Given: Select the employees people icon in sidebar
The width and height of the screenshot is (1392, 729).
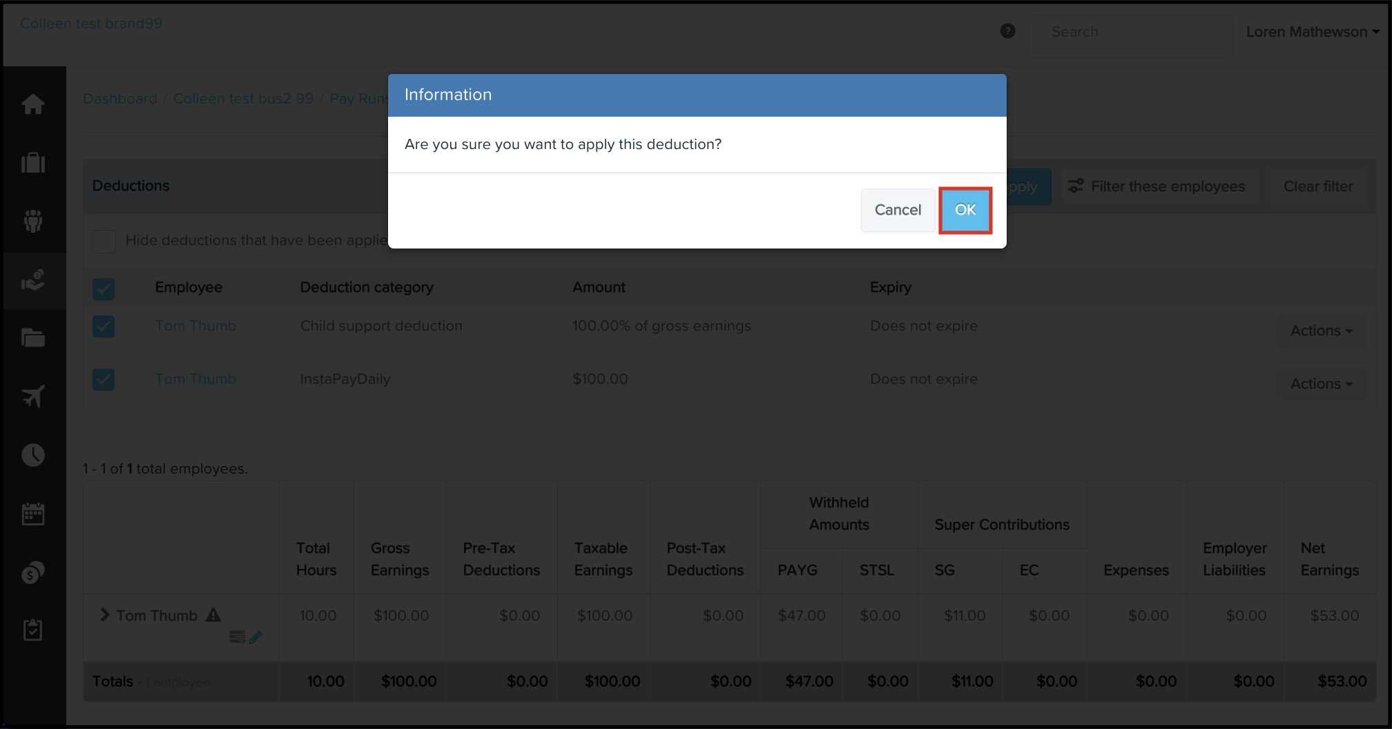Looking at the screenshot, I should click(x=32, y=221).
